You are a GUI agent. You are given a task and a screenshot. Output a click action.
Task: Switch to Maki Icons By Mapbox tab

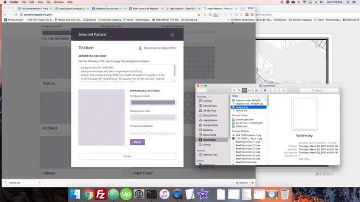(x=146, y=8)
